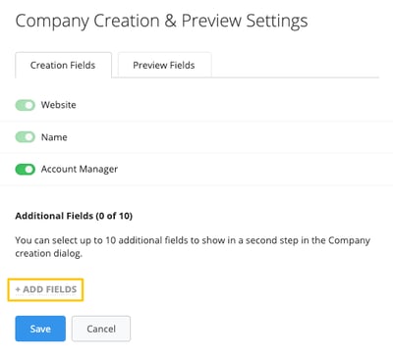The height and width of the screenshot is (356, 393).
Task: Click the Website field label
Action: point(58,105)
